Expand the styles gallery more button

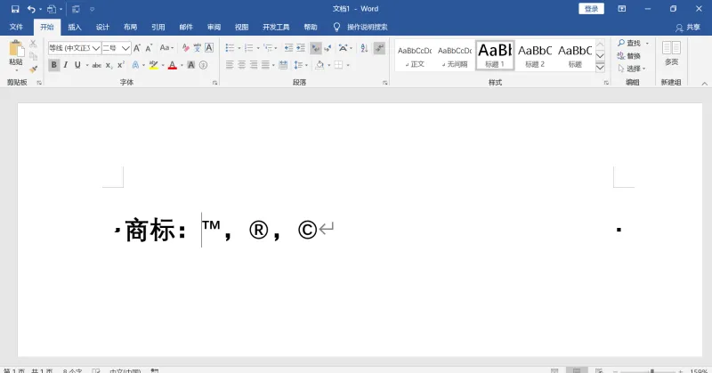point(600,68)
